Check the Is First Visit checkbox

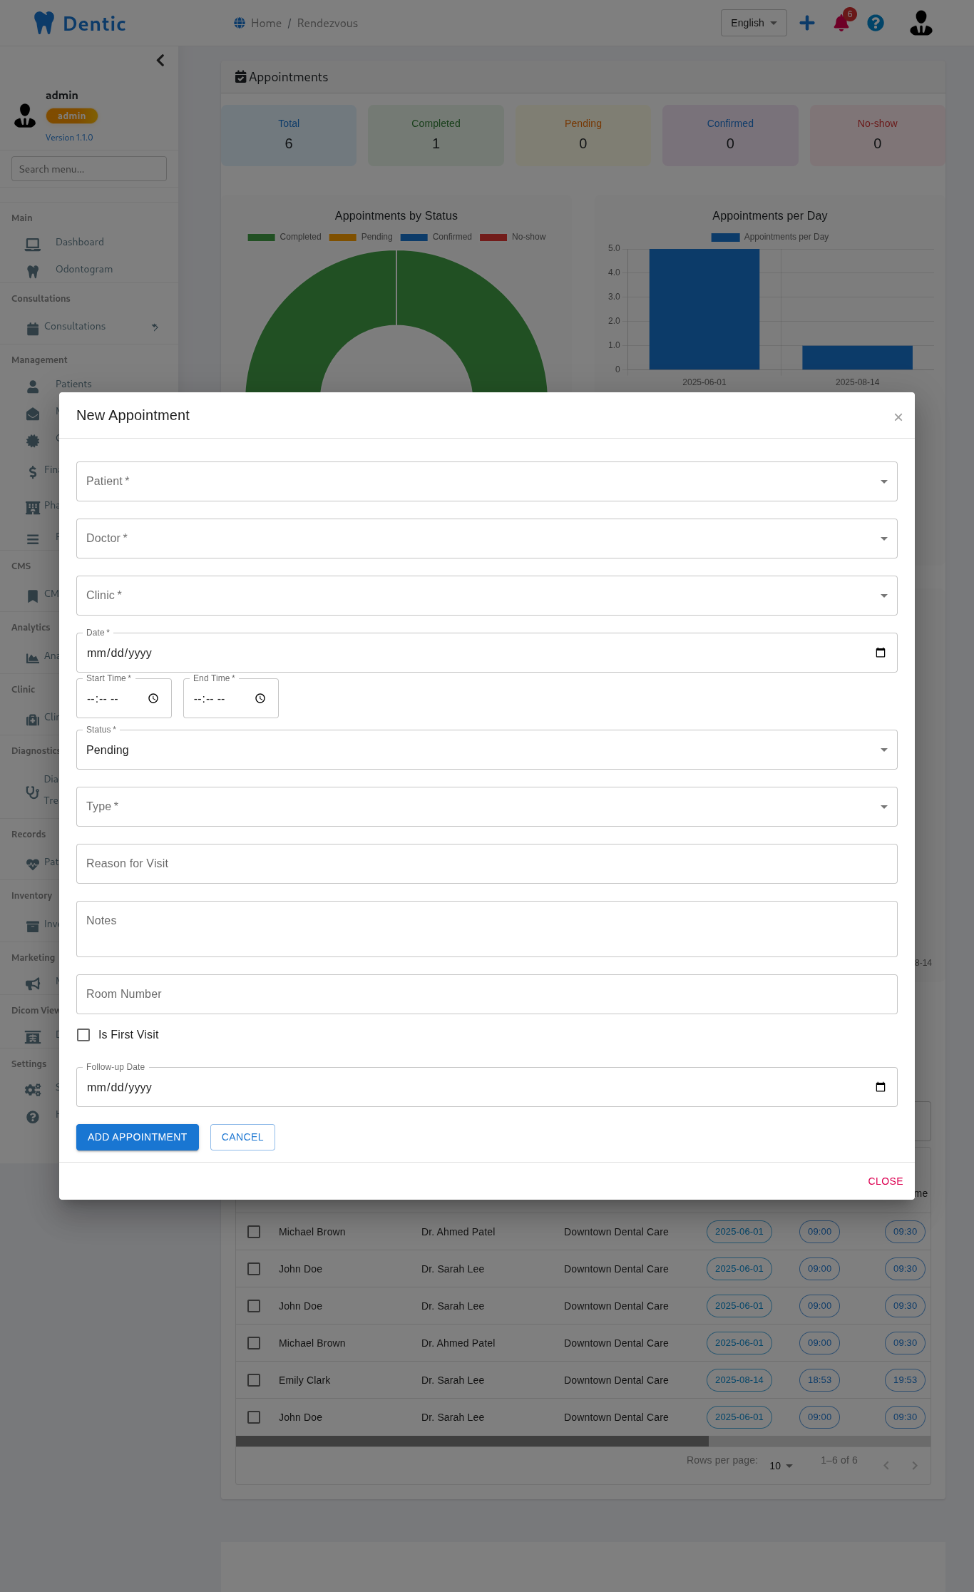[83, 1035]
